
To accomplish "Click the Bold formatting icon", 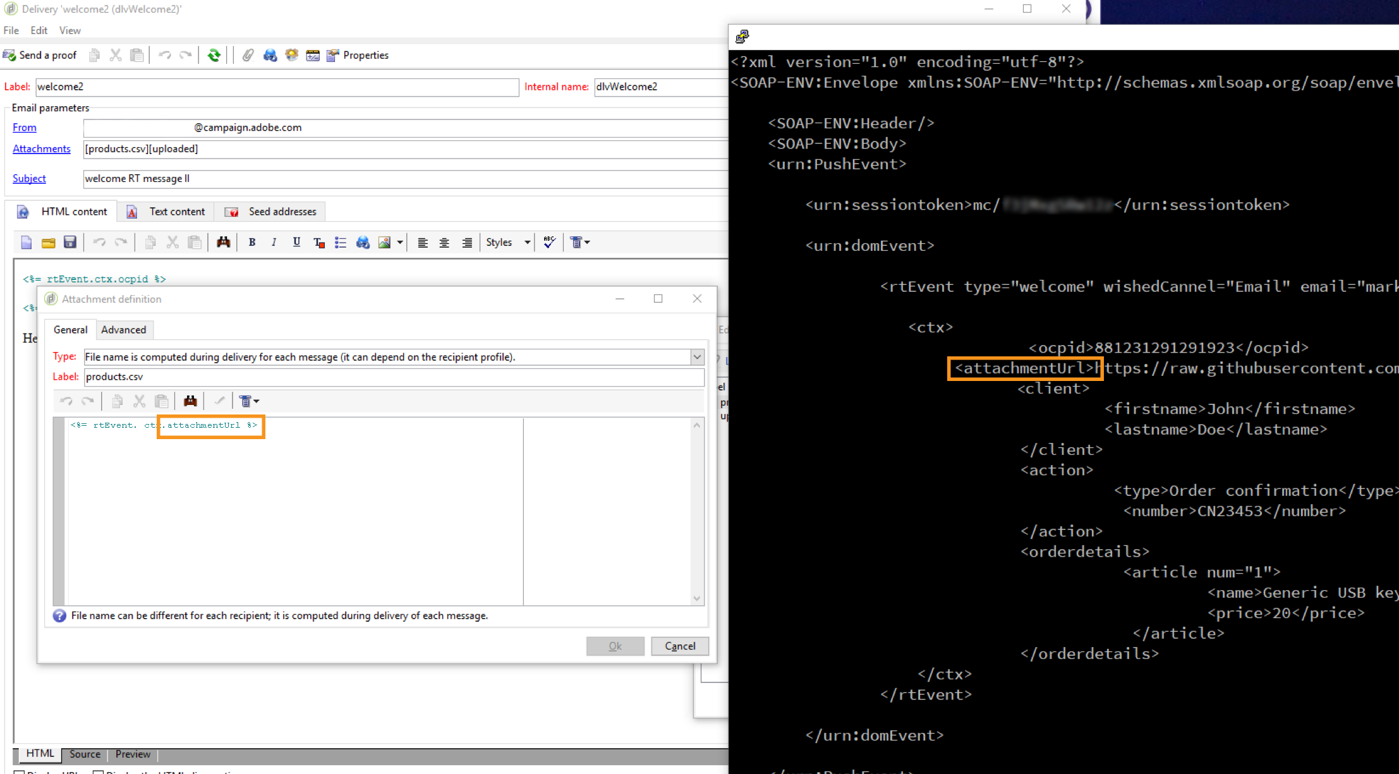I will 252,243.
